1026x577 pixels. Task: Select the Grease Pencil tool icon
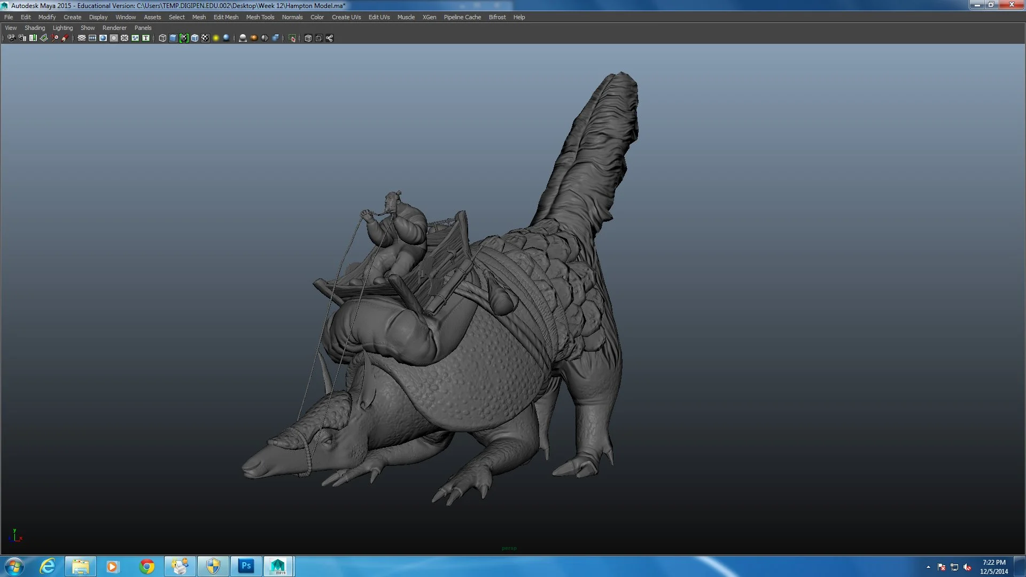click(x=65, y=38)
